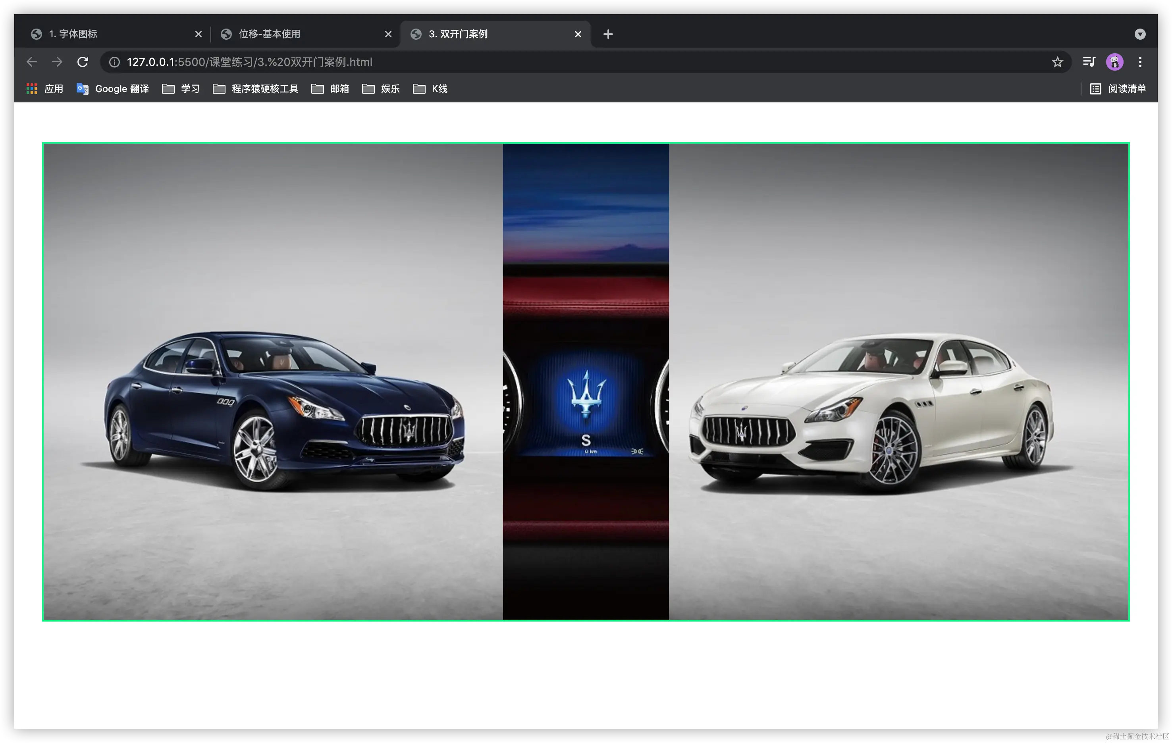Screen dimensions: 1172x743
Task: Close the 3. 双开门案例 tab
Action: point(578,34)
